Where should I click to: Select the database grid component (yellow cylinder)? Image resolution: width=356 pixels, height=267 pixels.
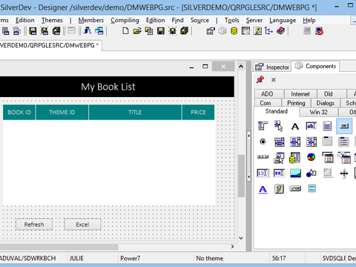(x=295, y=158)
